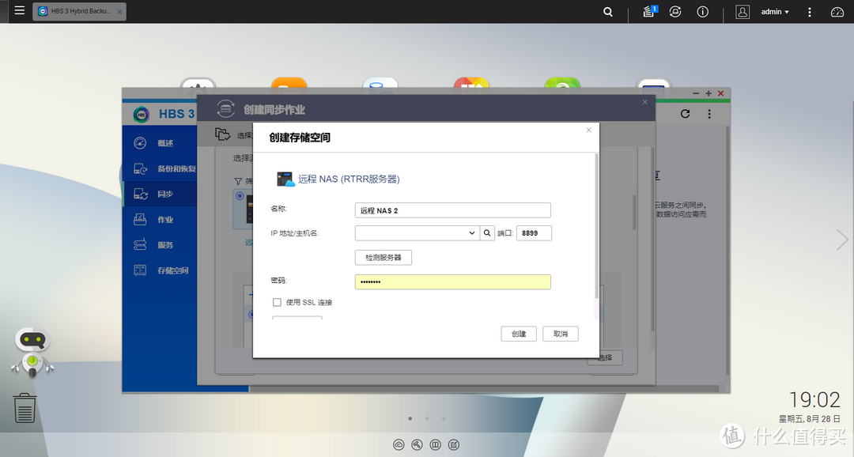854x457 pixels.
Task: Click the search magnifier next to IP address
Action: click(487, 233)
